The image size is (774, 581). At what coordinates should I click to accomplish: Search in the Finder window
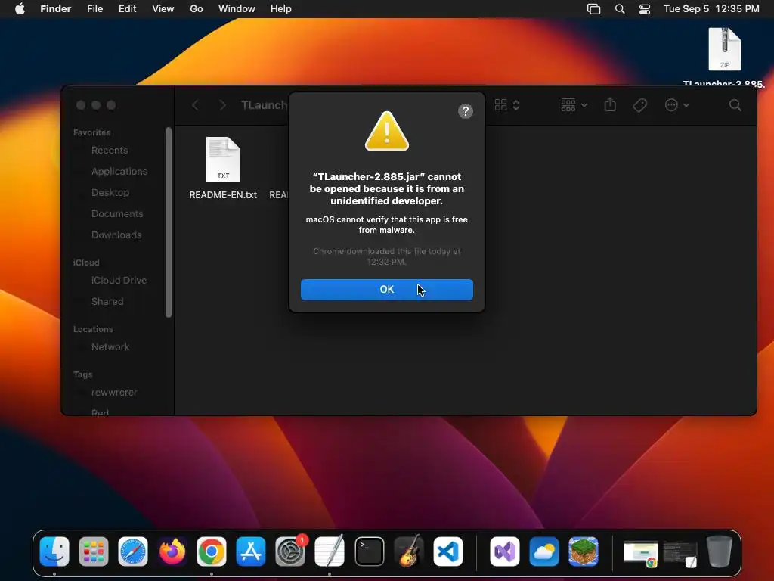(x=735, y=105)
